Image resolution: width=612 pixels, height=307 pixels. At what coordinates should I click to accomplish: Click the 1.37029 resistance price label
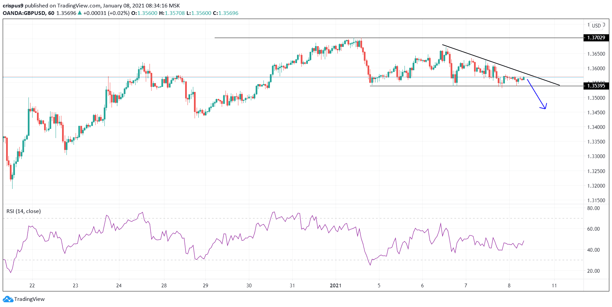(x=596, y=38)
